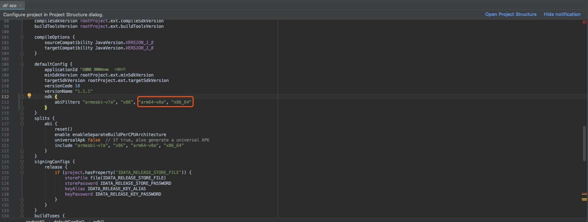Click the red error indicator above the scrollbar
This screenshot has height=222, width=588.
(x=584, y=22)
